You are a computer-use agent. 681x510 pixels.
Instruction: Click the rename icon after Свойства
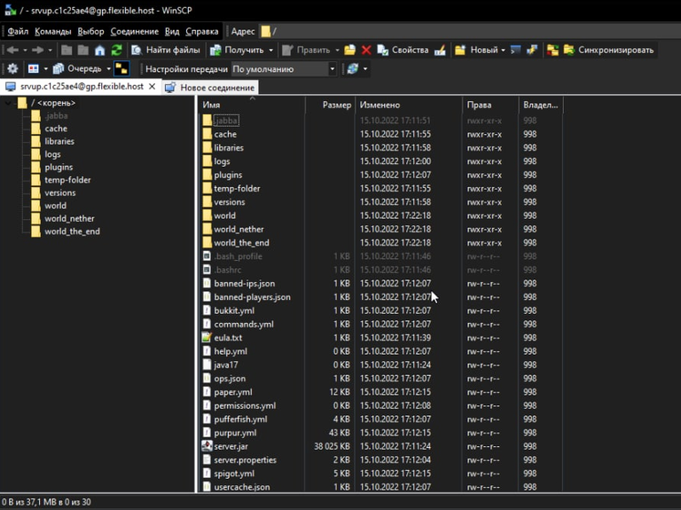[440, 50]
